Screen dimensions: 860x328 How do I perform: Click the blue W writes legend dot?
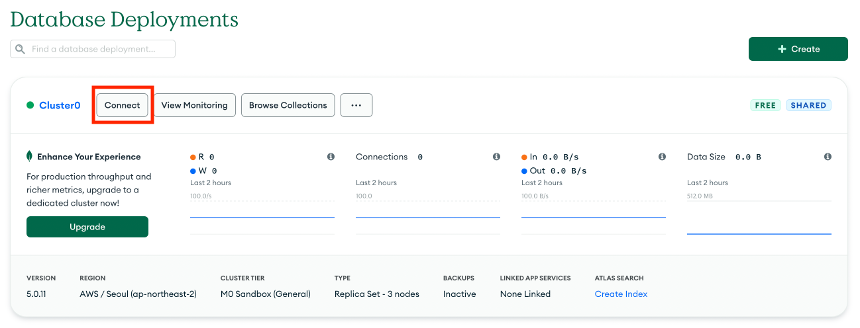click(193, 171)
